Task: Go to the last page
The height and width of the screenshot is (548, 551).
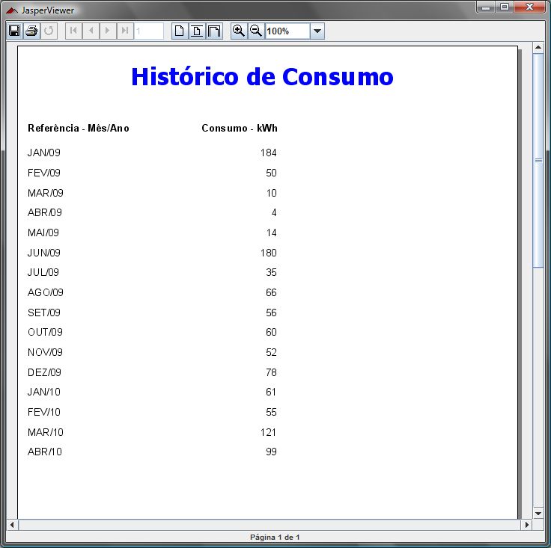Action: pyautogui.click(x=125, y=31)
